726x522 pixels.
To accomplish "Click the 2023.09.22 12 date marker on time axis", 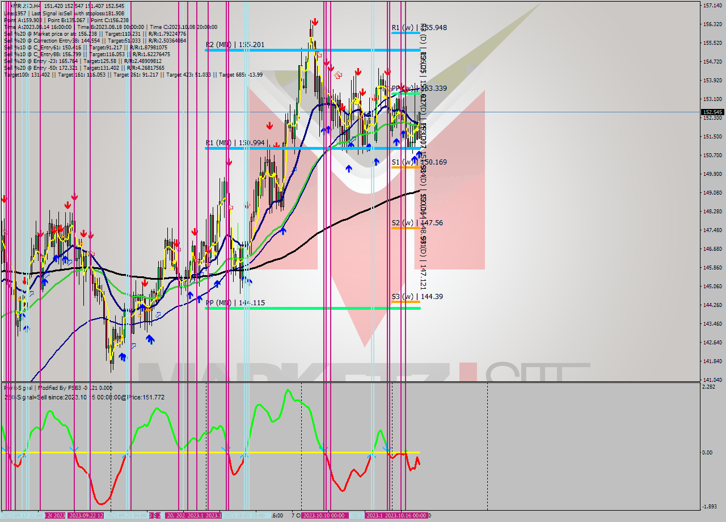I will pyautogui.click(x=86, y=515).
